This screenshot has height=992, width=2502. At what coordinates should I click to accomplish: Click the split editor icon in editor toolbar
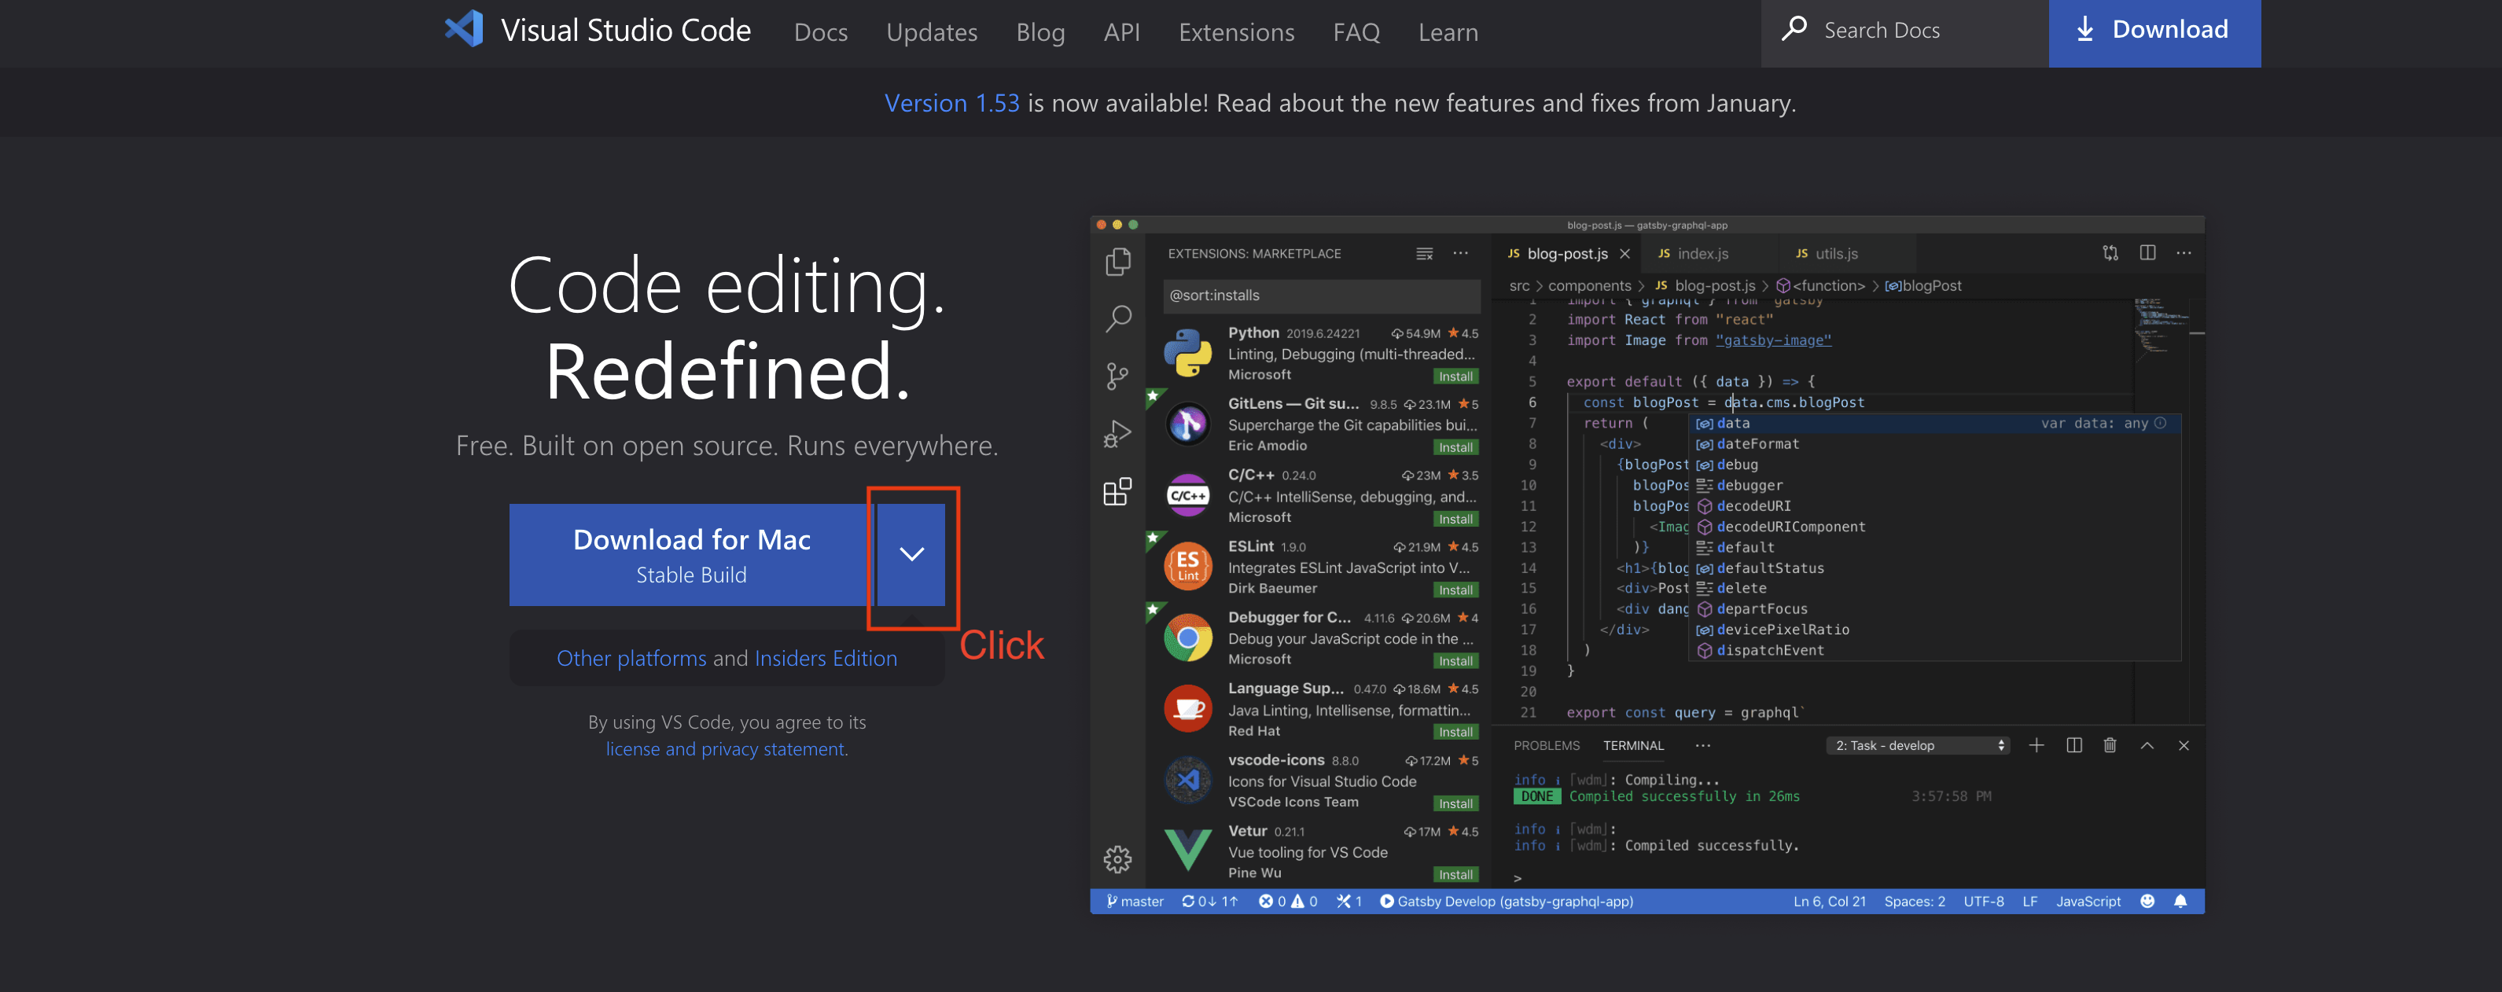point(2147,252)
